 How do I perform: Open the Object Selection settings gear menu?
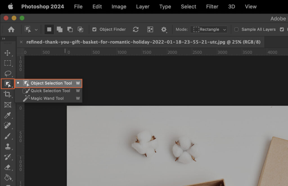coord(164,29)
